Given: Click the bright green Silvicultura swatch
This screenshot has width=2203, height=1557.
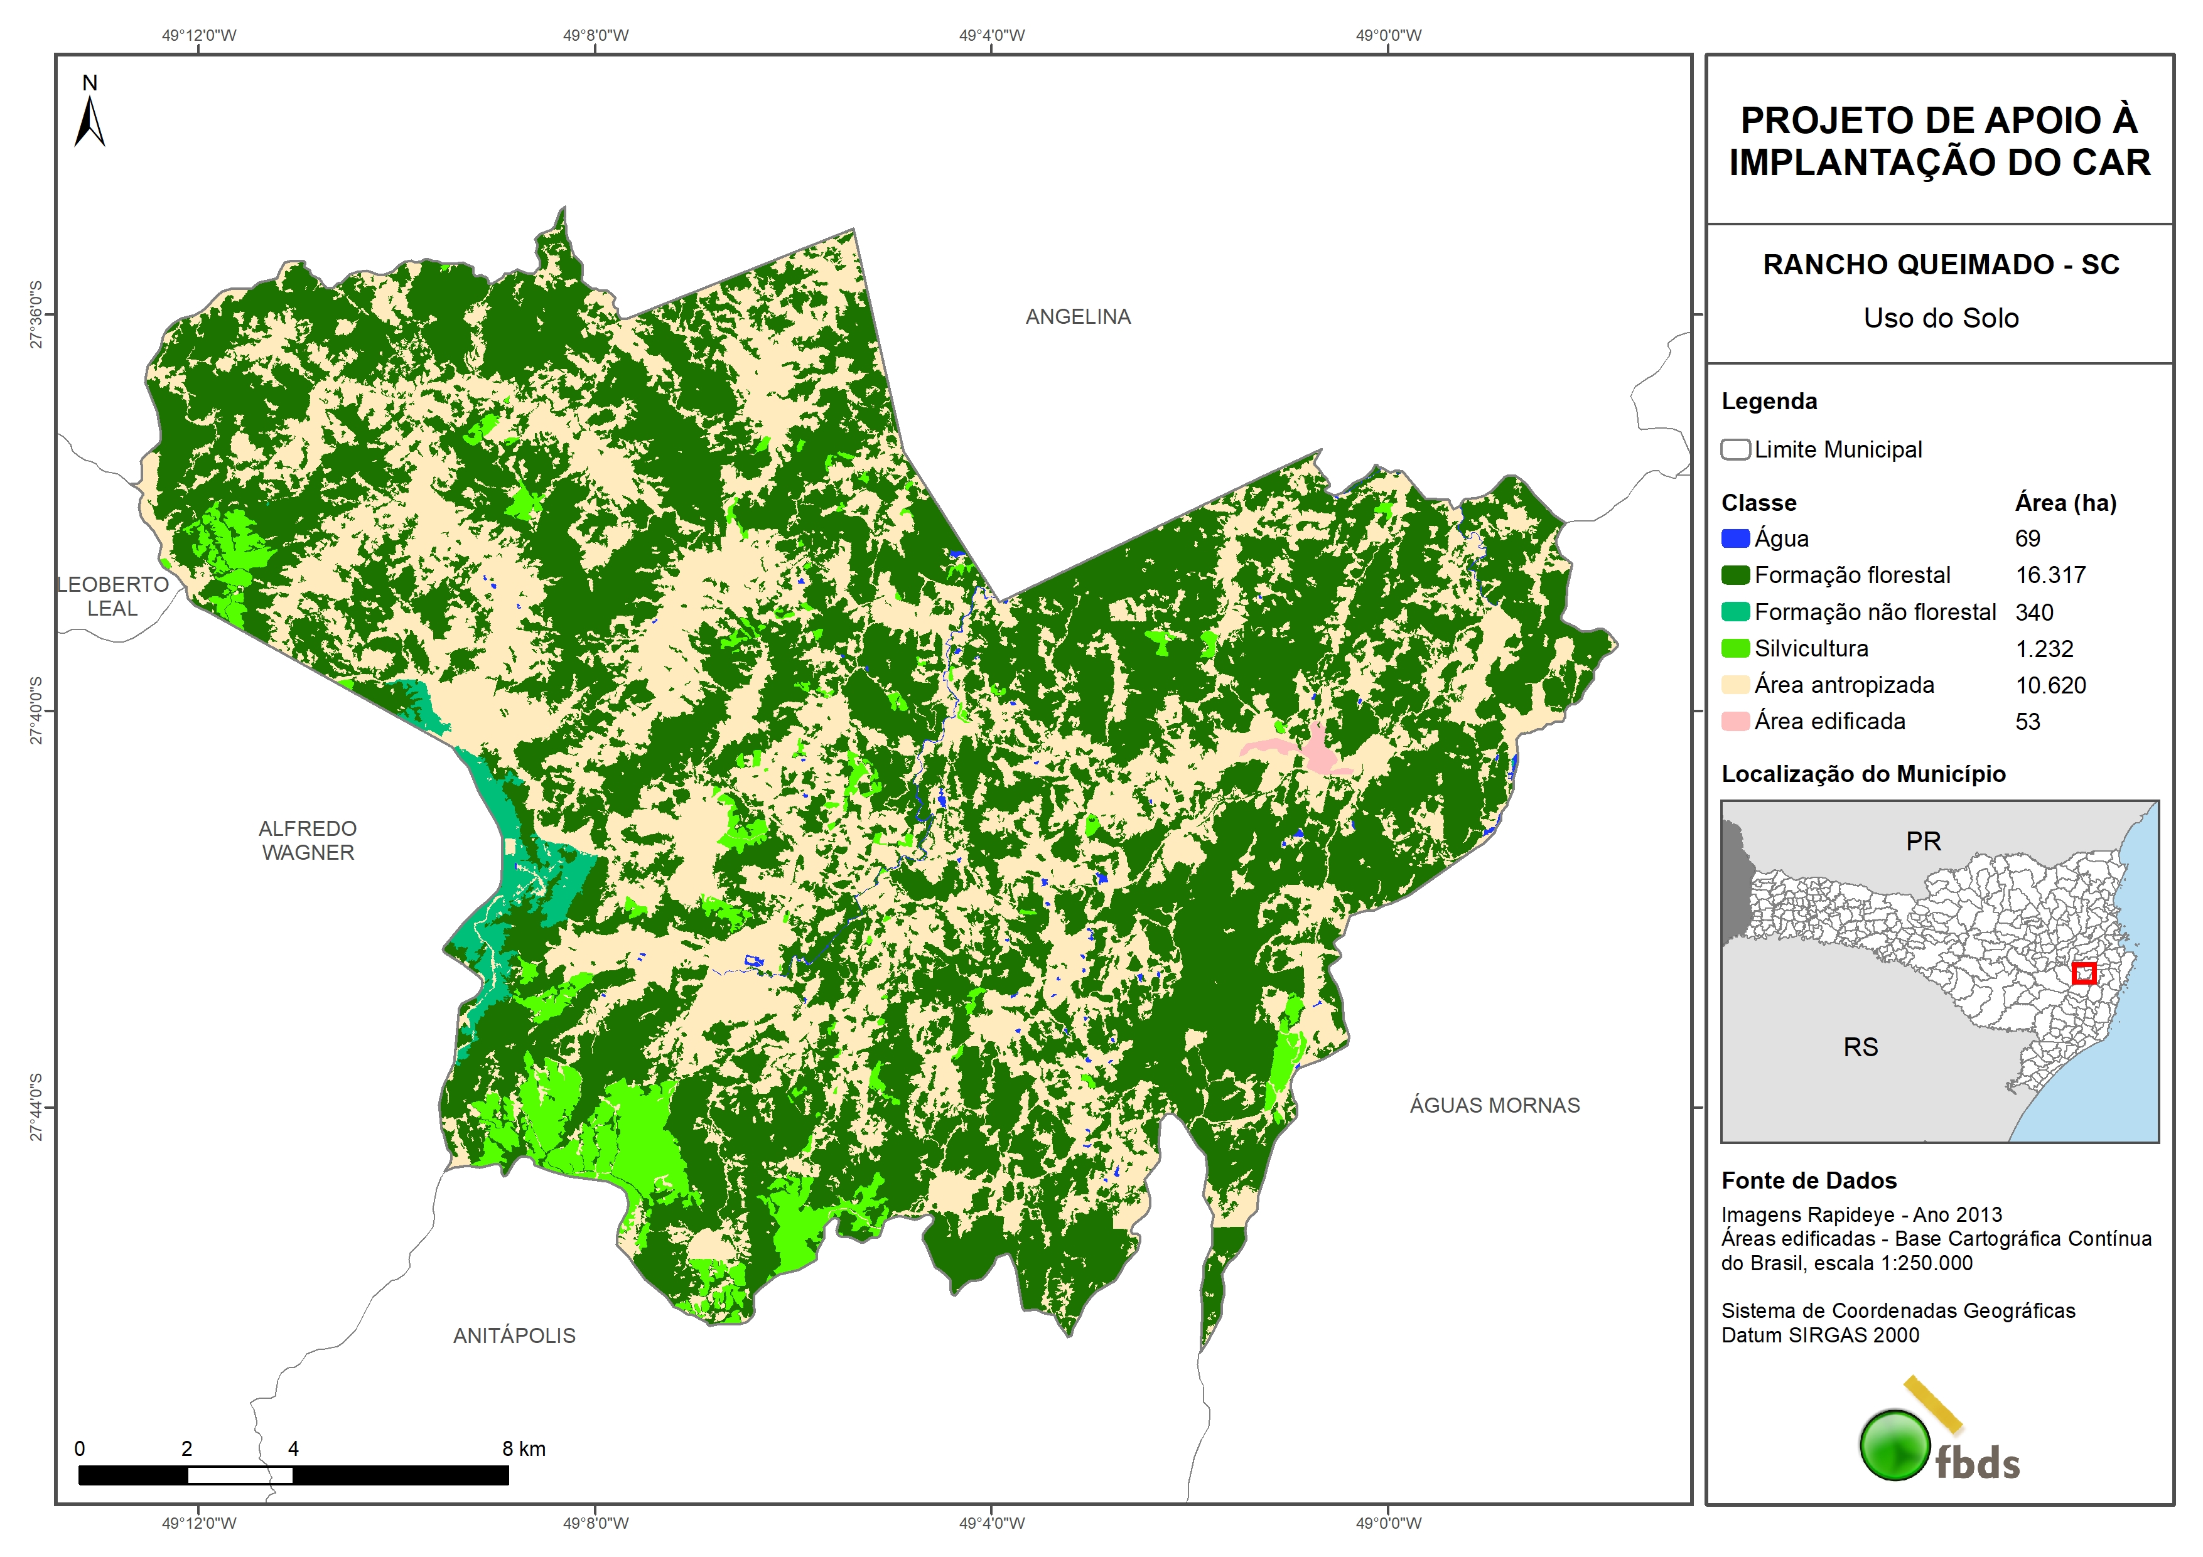Looking at the screenshot, I should (1735, 648).
